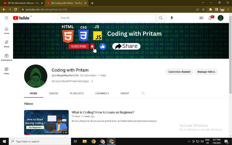Click the address bar URL
This screenshot has height=145, width=232.
[46, 10]
